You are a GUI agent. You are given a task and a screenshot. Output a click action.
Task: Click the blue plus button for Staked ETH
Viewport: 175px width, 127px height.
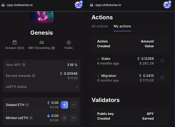coord(64,105)
